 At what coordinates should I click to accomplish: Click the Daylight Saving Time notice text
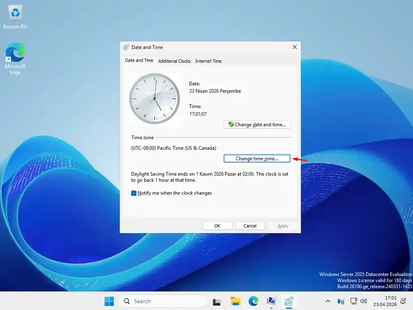(210, 177)
